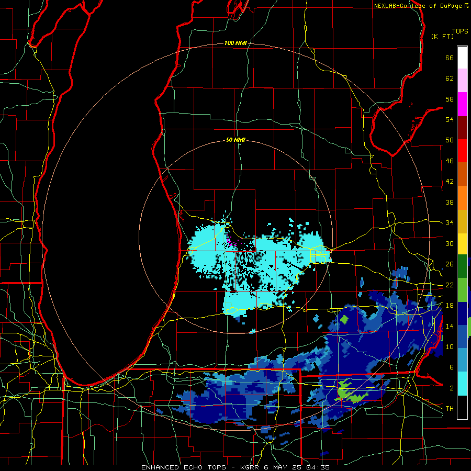Click the '38' legend value
The width and height of the screenshot is (471, 471).
[x=450, y=202]
